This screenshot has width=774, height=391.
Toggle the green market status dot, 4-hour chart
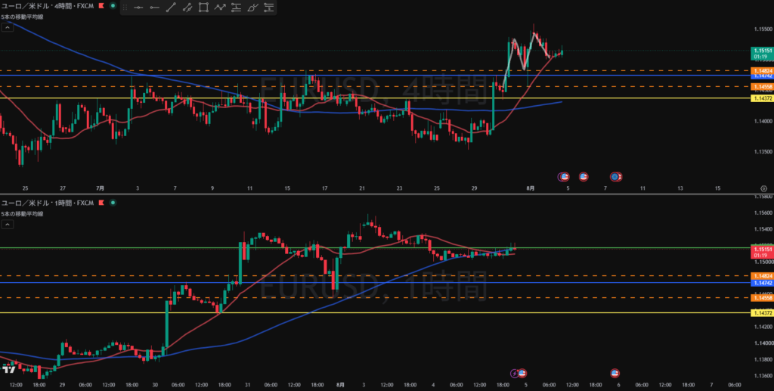tap(113, 6)
